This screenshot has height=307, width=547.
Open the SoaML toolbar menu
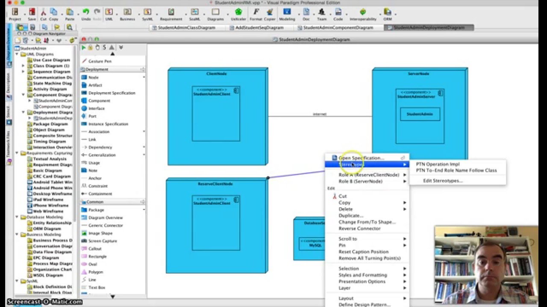click(x=195, y=14)
